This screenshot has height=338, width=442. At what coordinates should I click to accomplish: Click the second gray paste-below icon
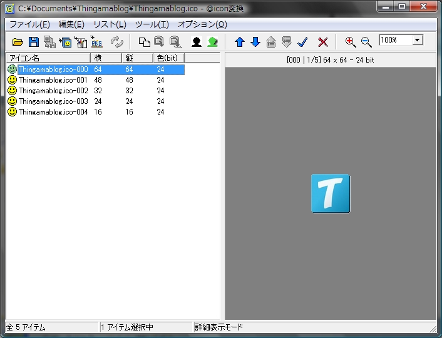(175, 42)
